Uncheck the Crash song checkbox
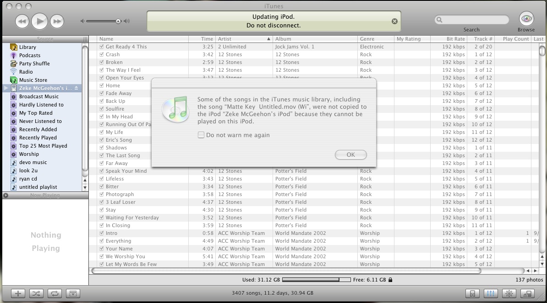Screen dimensions: 547x303 coord(102,54)
